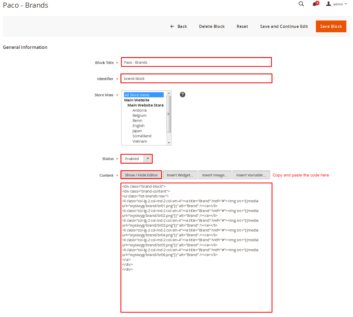Viewport: 353px width, 317px height.
Task: Open the search magnifier icon
Action: point(301,4)
